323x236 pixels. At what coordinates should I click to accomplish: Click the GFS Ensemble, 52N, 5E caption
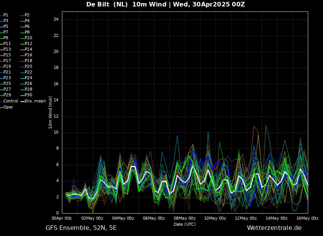pos(81,228)
